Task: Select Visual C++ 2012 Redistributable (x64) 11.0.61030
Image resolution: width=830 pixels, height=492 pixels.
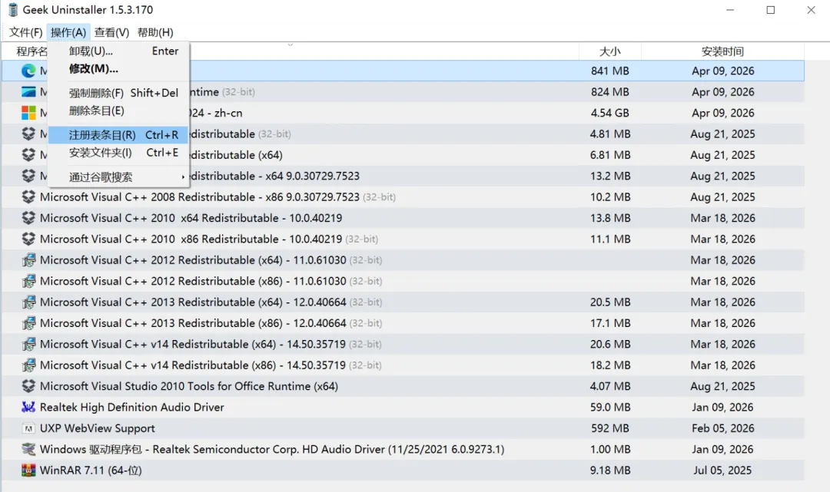Action: pyautogui.click(x=403, y=260)
